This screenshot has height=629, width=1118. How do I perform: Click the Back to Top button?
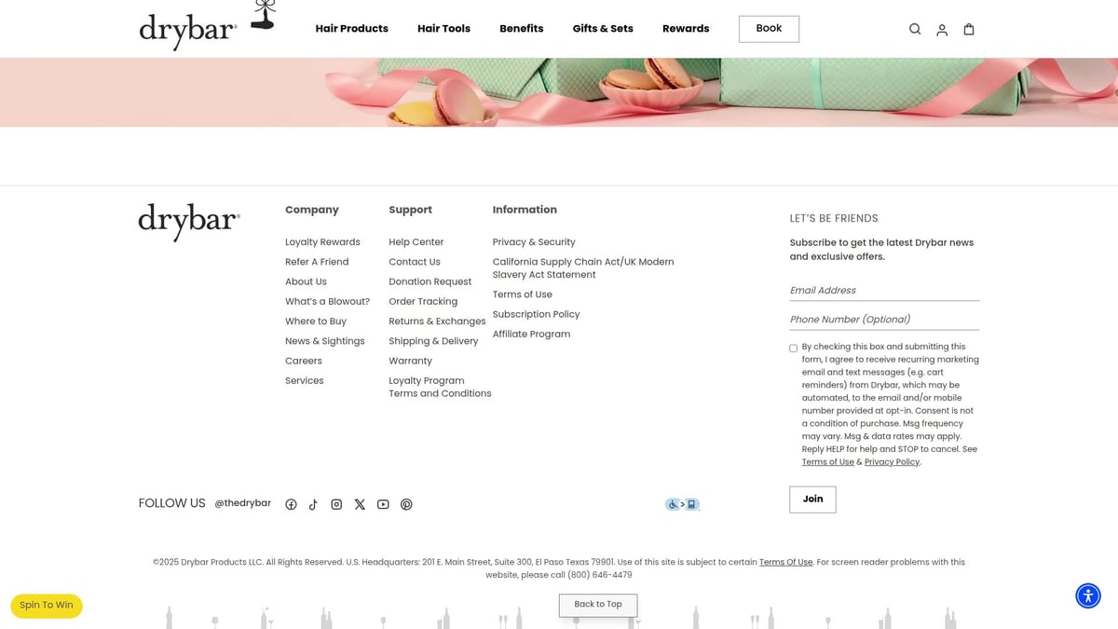598,605
